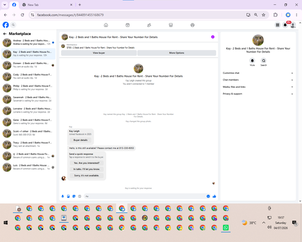Click the attach photo icon in composer
The height and width of the screenshot is (242, 302).
68,196
